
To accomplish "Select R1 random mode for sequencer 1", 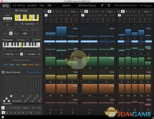I will 57,11.
